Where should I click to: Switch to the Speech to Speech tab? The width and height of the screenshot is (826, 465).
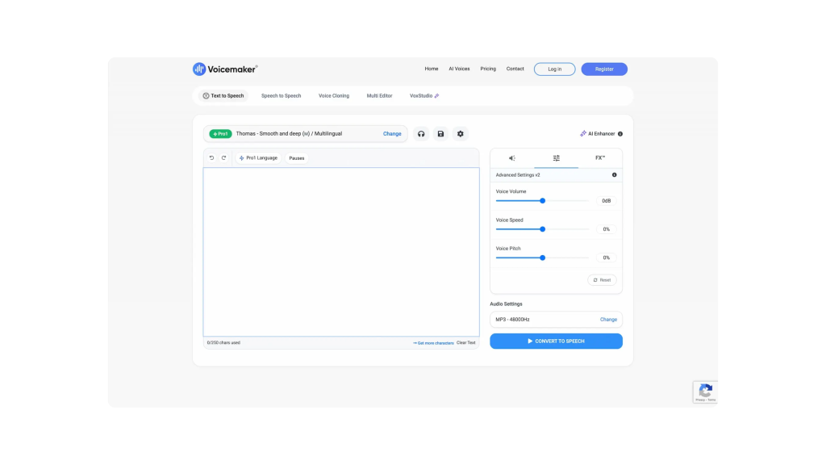coord(281,95)
